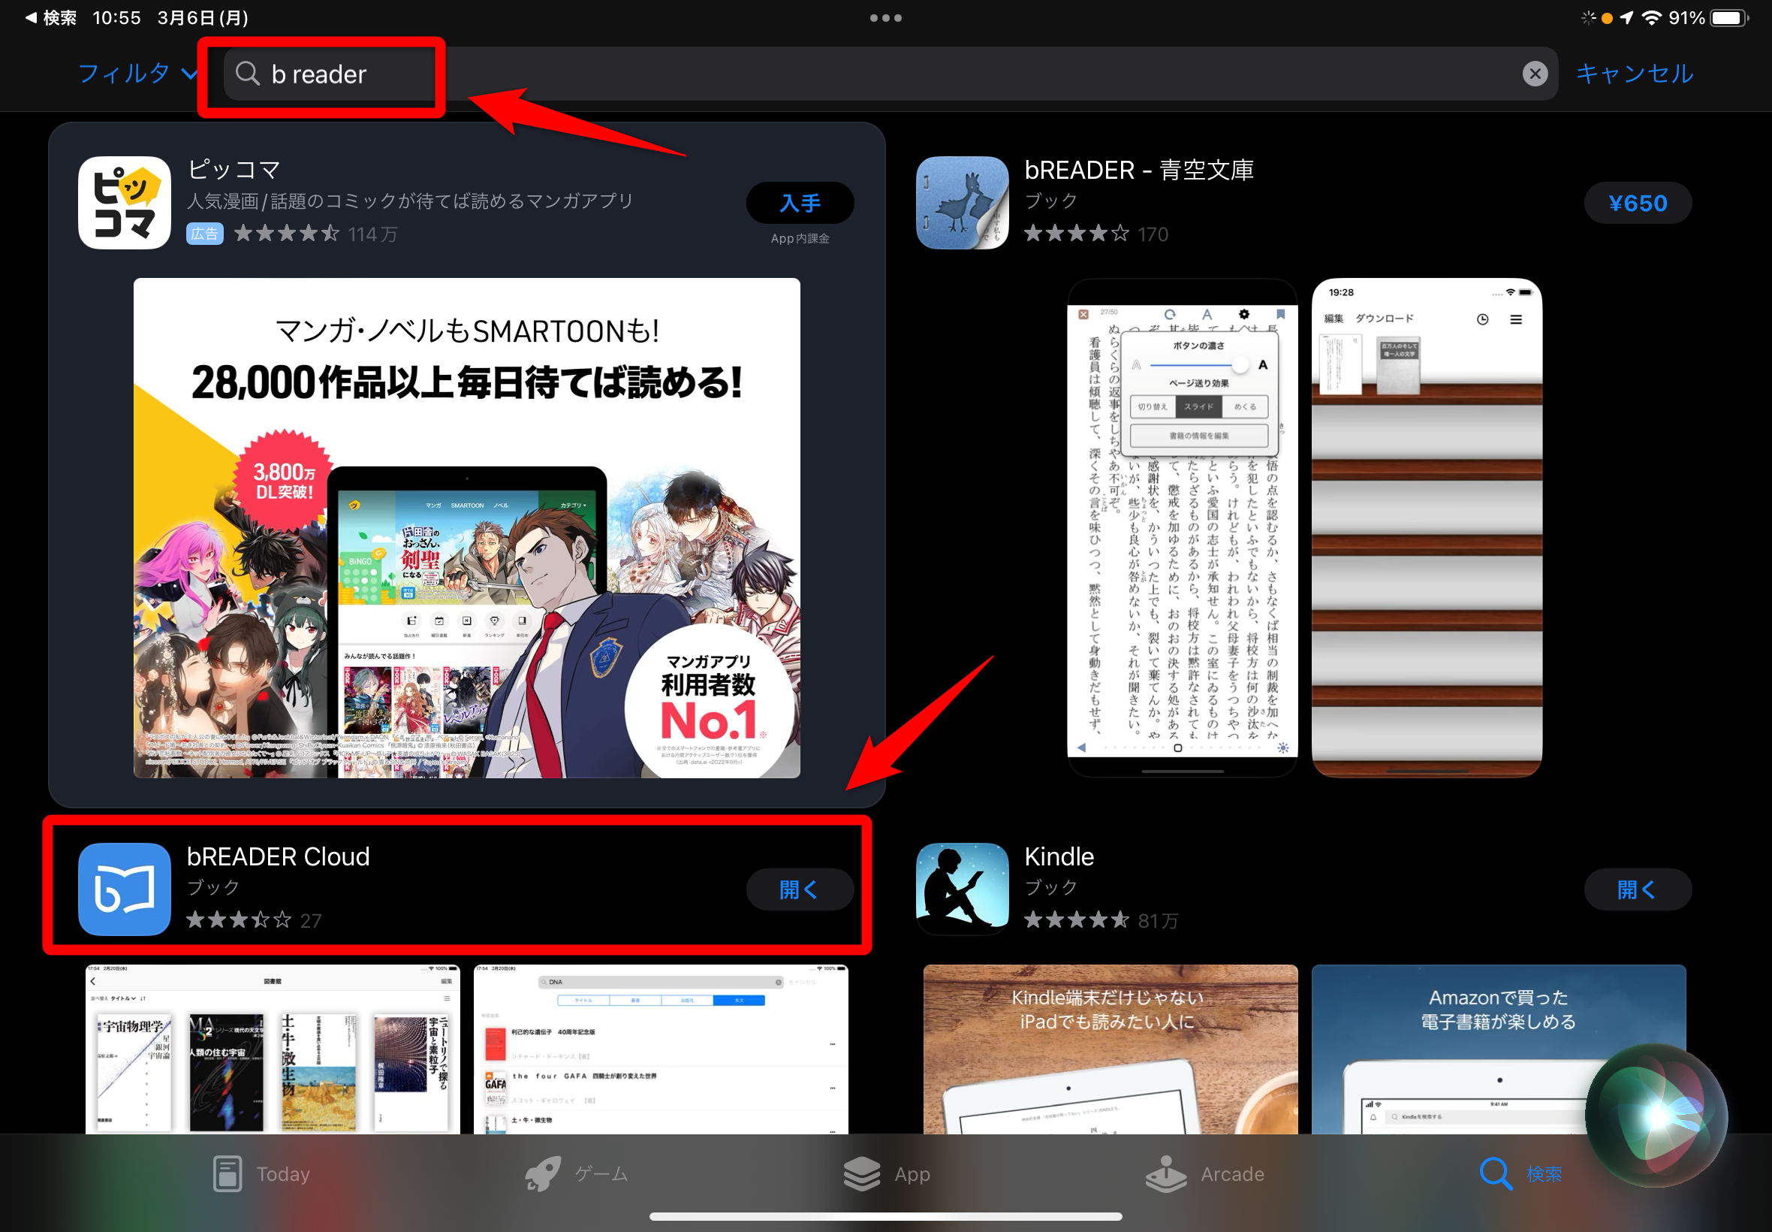Tap the Wi-Fi status icon
The width and height of the screenshot is (1772, 1232).
pos(1652,18)
